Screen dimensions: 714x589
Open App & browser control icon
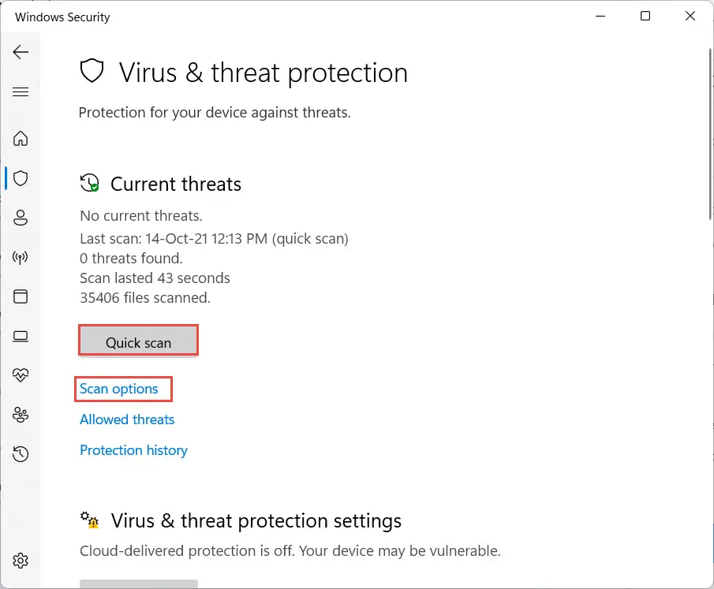21,296
